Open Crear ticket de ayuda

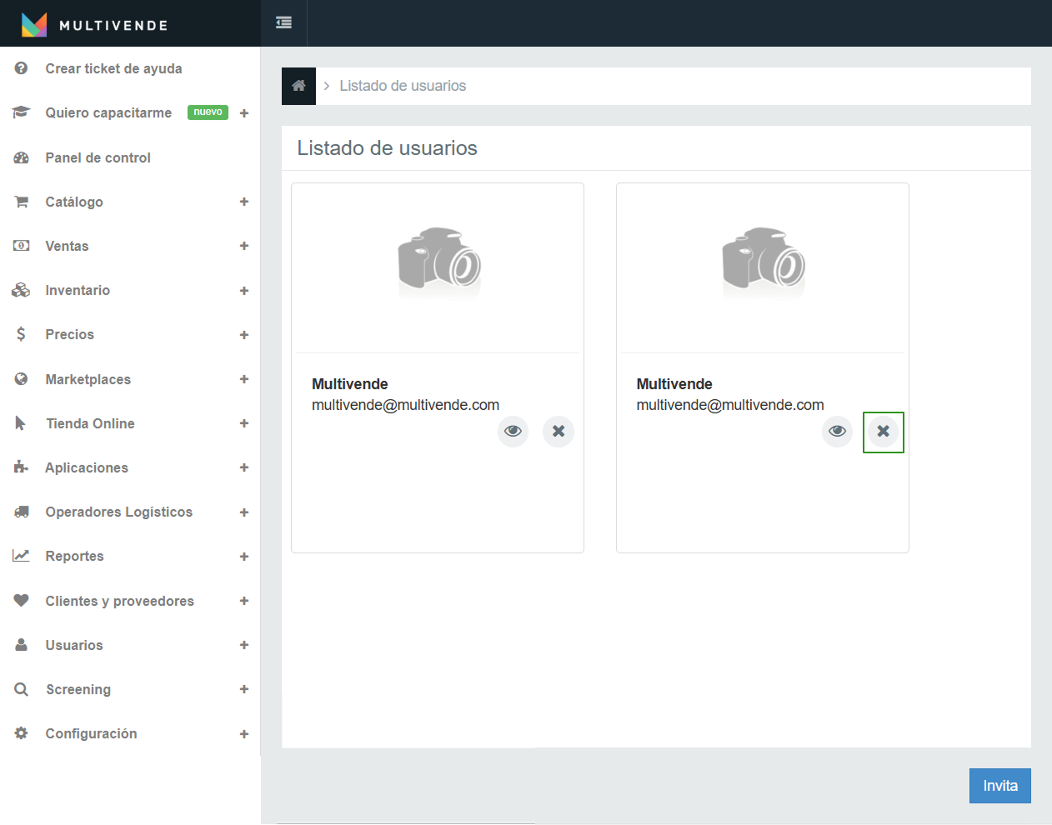[x=113, y=68]
